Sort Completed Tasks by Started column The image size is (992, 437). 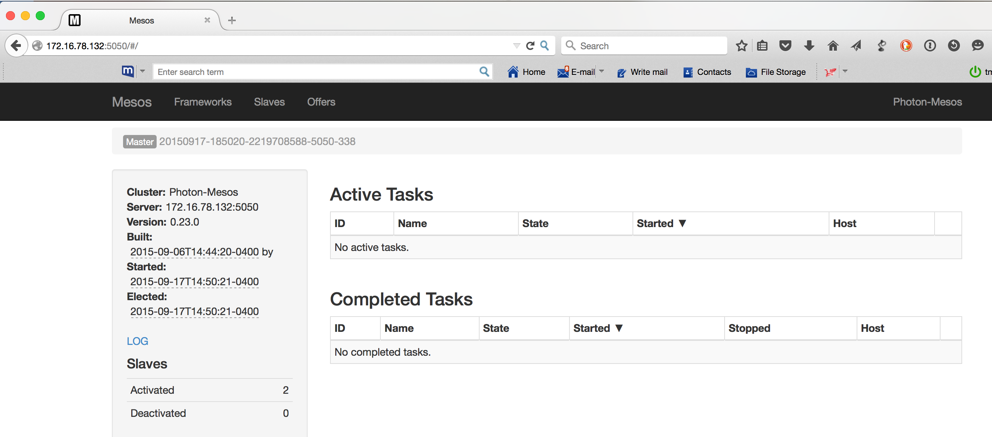[x=597, y=328]
